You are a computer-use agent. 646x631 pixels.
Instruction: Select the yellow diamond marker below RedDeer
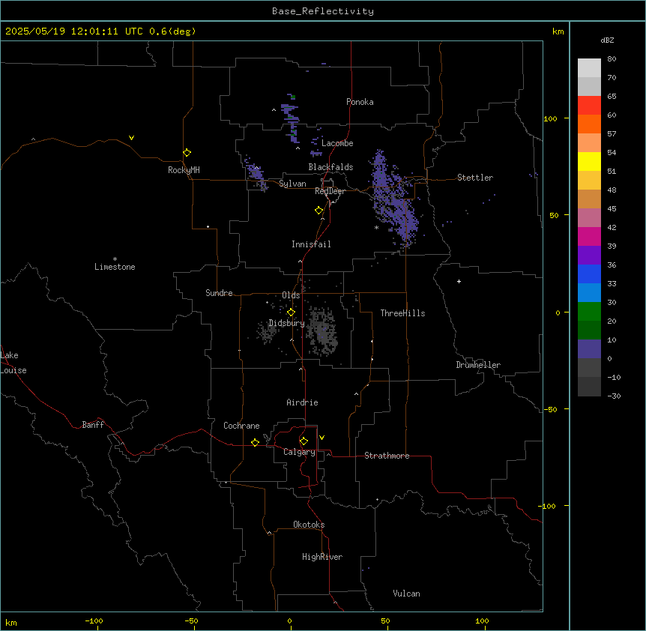click(319, 211)
